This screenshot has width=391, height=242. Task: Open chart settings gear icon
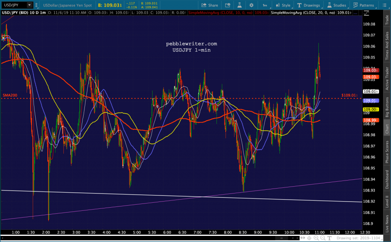pos(251,5)
